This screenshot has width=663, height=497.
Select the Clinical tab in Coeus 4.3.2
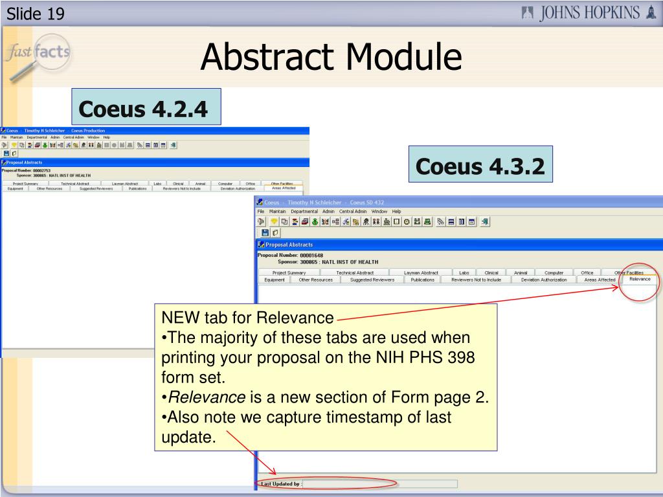click(x=491, y=272)
